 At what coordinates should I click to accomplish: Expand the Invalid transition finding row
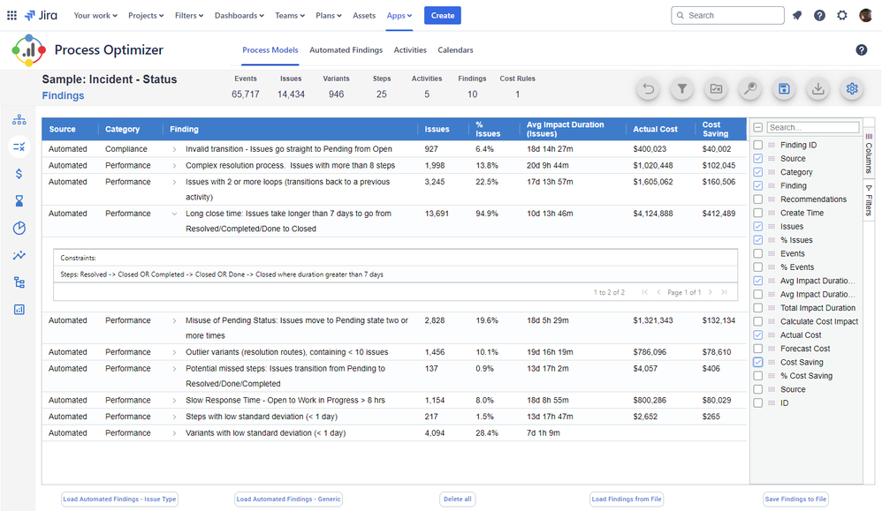click(x=175, y=149)
